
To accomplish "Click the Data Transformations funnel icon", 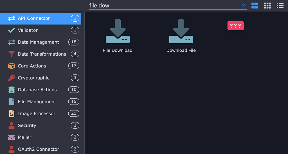I will [x=11, y=54].
